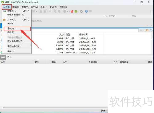Choose 退出(X) to exit Xftp
Screen dimensions: 154x113
tap(17, 51)
